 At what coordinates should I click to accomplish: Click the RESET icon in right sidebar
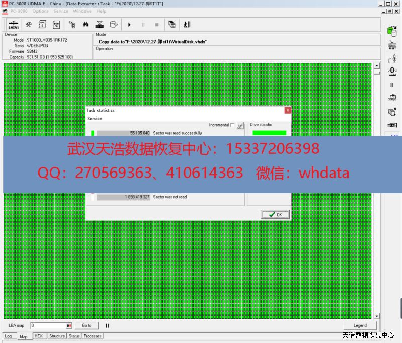pyautogui.click(x=392, y=45)
